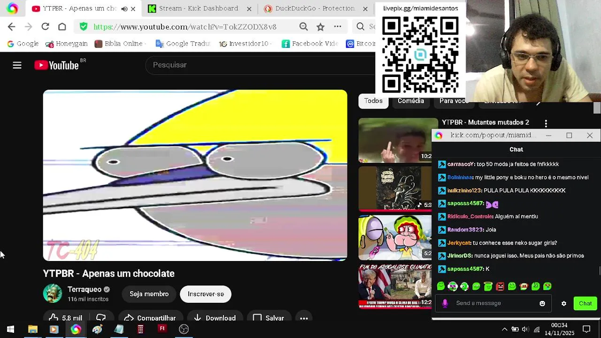This screenshot has height=338, width=601.
Task: Select the Todos filter chip
Action: pyautogui.click(x=373, y=101)
